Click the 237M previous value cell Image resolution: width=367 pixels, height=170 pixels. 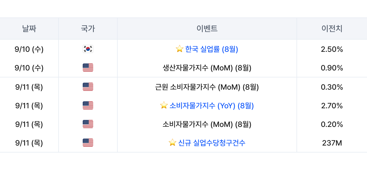332,143
